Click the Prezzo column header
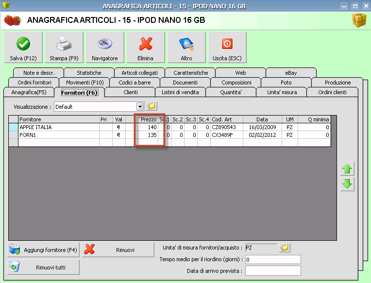Screen dimensions: 371x283 tap(142, 119)
